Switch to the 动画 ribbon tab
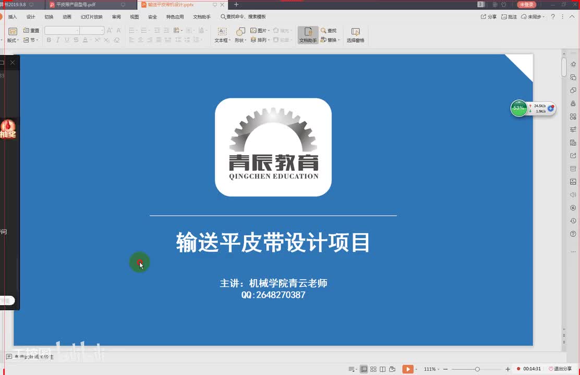 click(67, 17)
